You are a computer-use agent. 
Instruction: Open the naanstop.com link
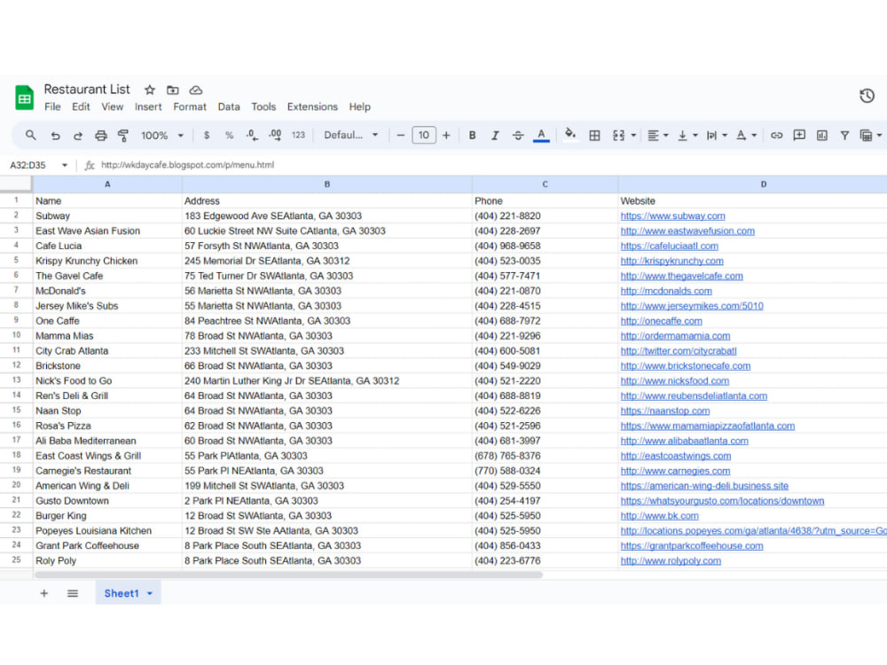(x=665, y=411)
